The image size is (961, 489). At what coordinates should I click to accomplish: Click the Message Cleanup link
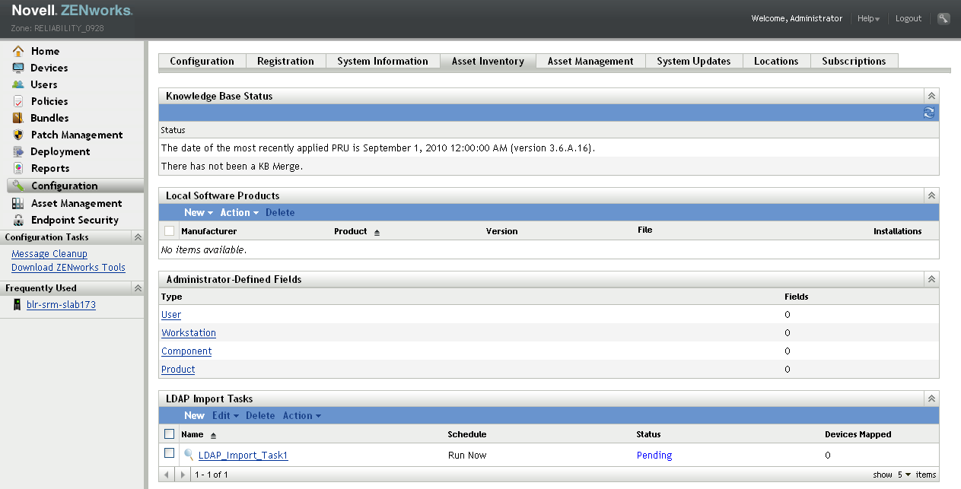[x=49, y=253]
